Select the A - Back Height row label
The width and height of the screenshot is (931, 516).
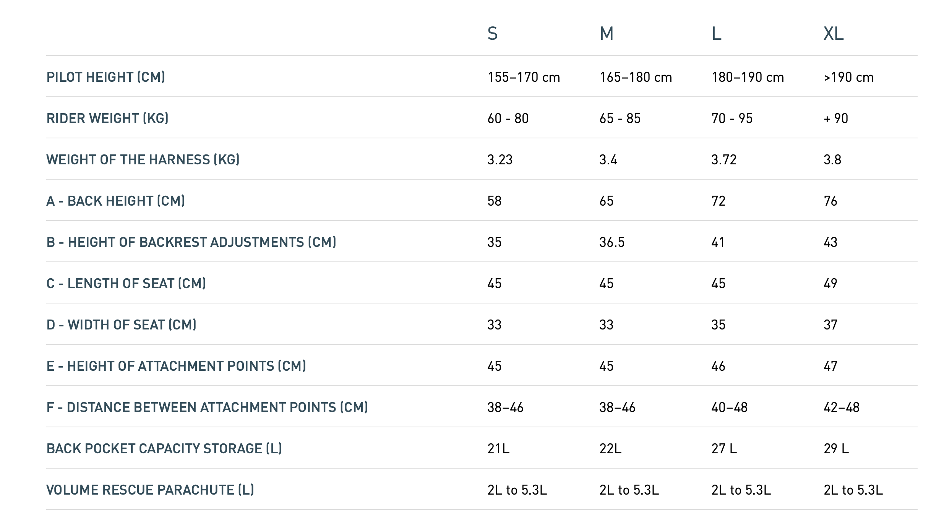pyautogui.click(x=115, y=201)
